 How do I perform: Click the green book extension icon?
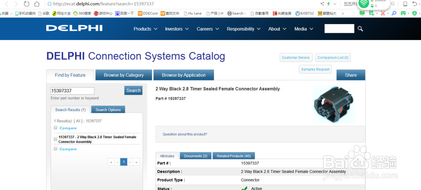tap(362, 13)
